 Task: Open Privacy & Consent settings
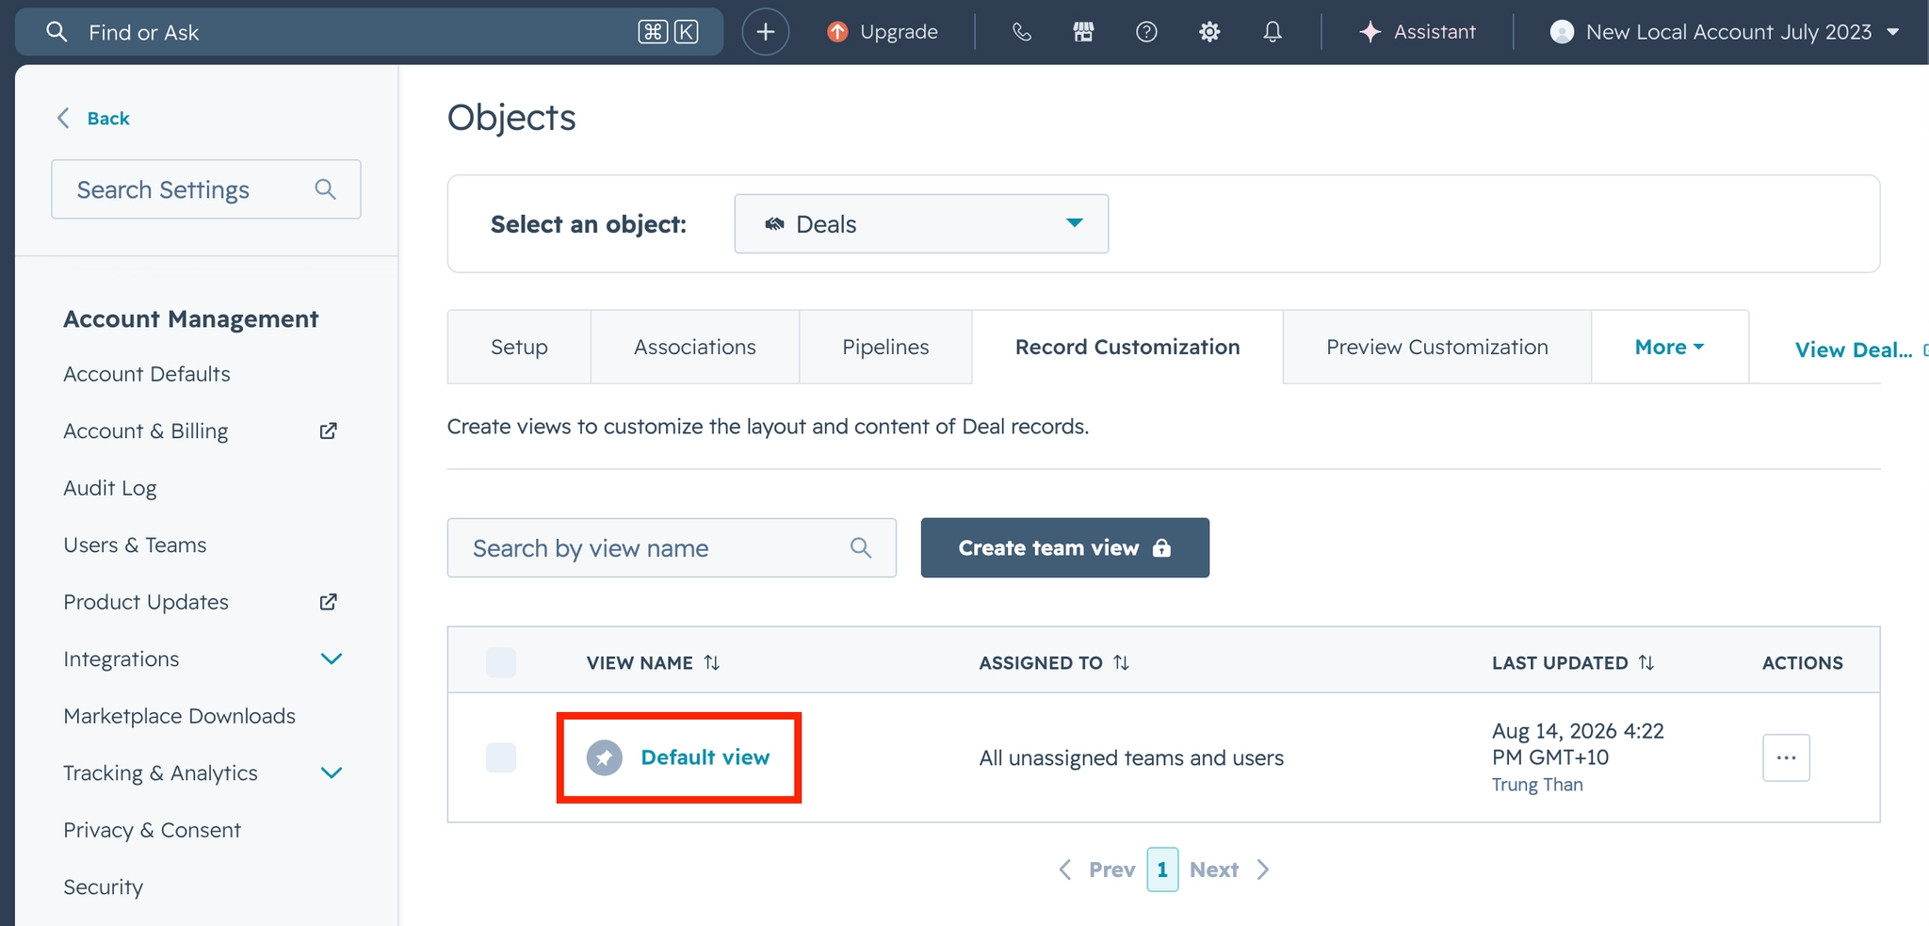click(152, 830)
